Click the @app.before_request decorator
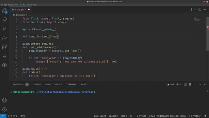Viewport: 209px width, 118px height. [38, 44]
